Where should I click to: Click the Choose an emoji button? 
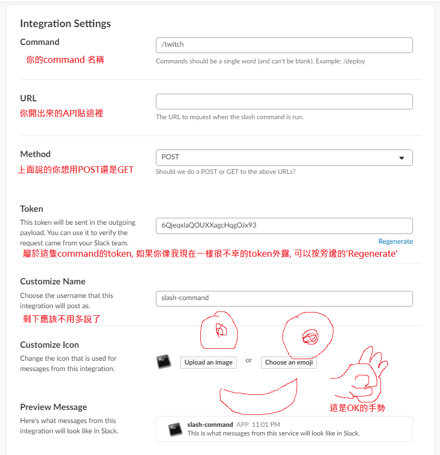[288, 362]
